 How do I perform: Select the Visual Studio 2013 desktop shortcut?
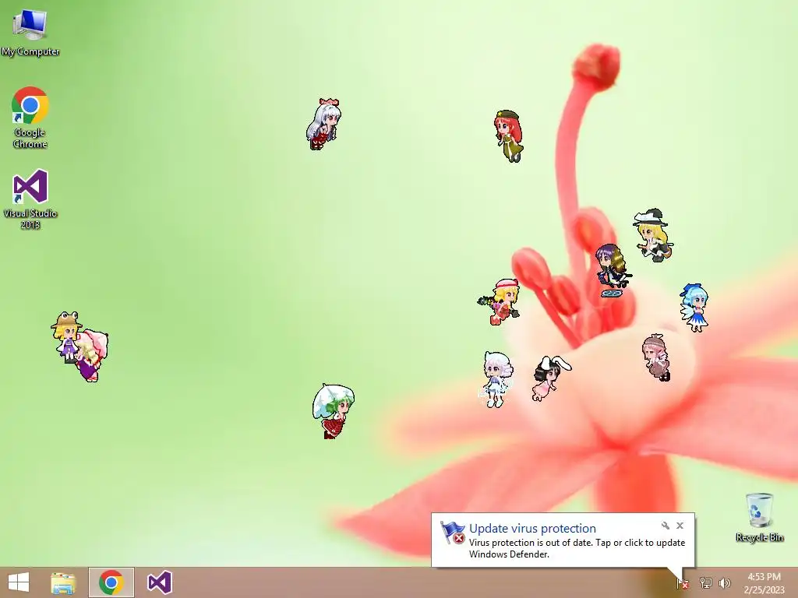point(30,199)
